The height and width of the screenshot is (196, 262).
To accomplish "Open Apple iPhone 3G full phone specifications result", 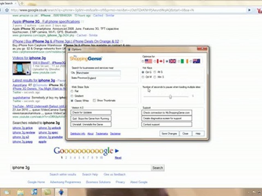I will 46,22.
